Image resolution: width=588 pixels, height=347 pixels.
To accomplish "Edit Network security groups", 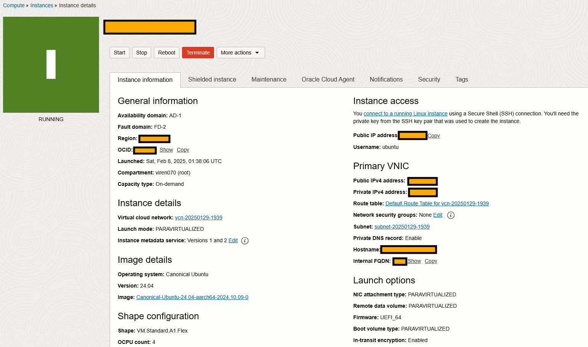I will (438, 215).
